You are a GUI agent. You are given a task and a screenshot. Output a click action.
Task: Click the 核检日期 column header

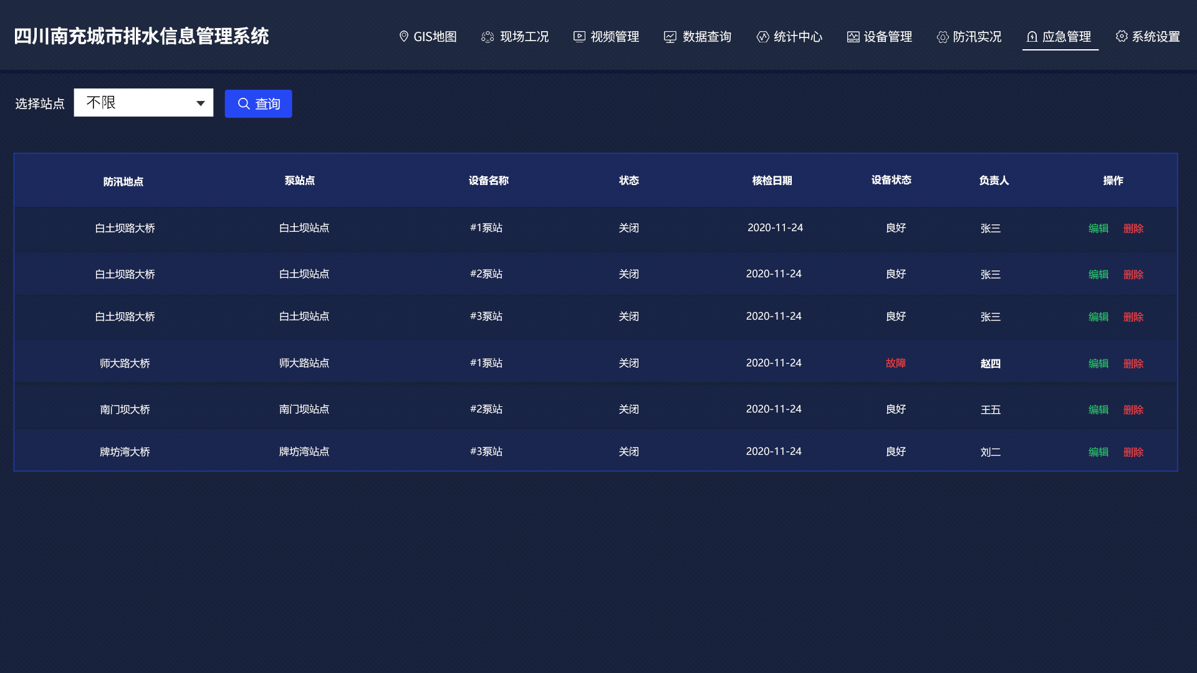(772, 181)
